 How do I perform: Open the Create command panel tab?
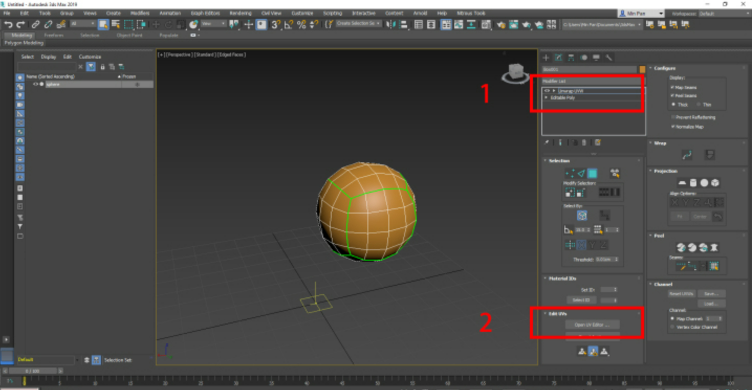pyautogui.click(x=546, y=58)
